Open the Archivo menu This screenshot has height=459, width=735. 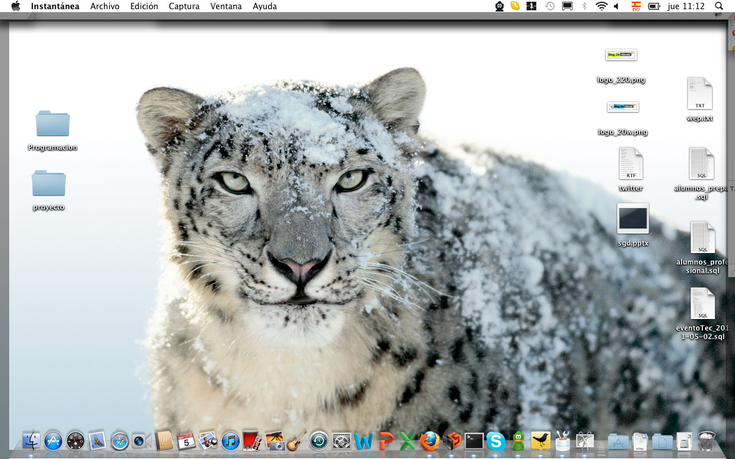[x=105, y=6]
